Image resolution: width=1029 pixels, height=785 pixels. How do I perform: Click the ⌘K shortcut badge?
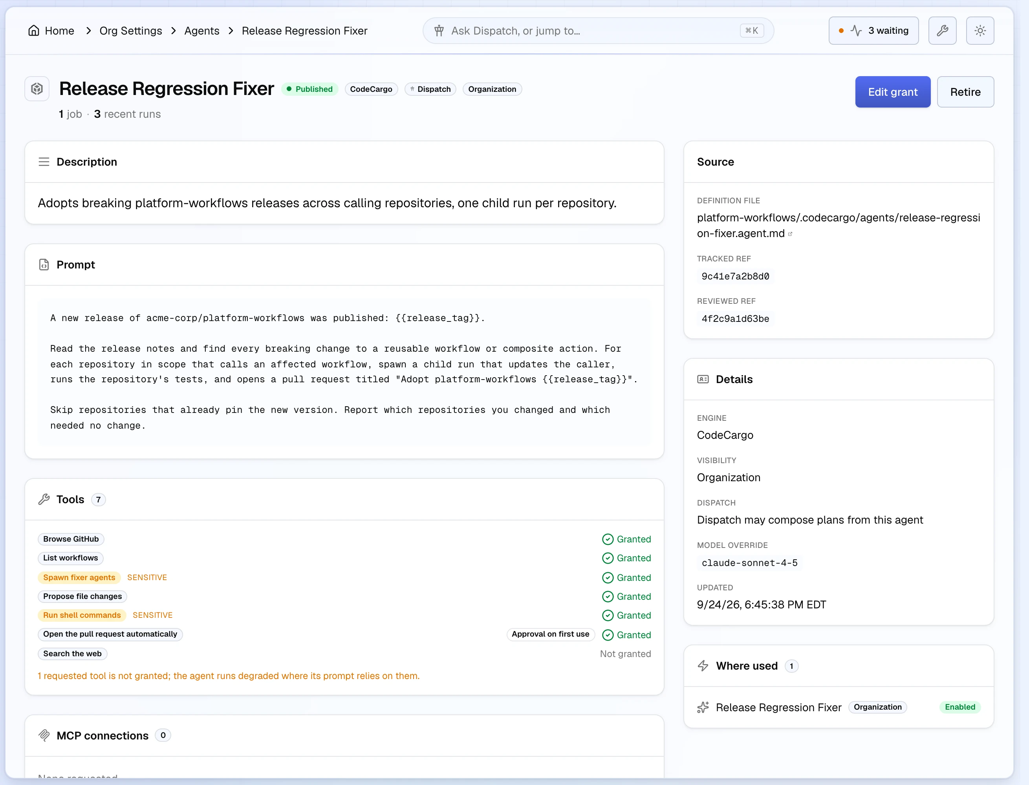click(752, 31)
